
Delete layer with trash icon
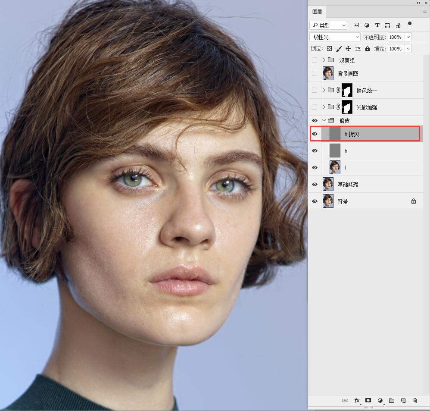click(414, 401)
